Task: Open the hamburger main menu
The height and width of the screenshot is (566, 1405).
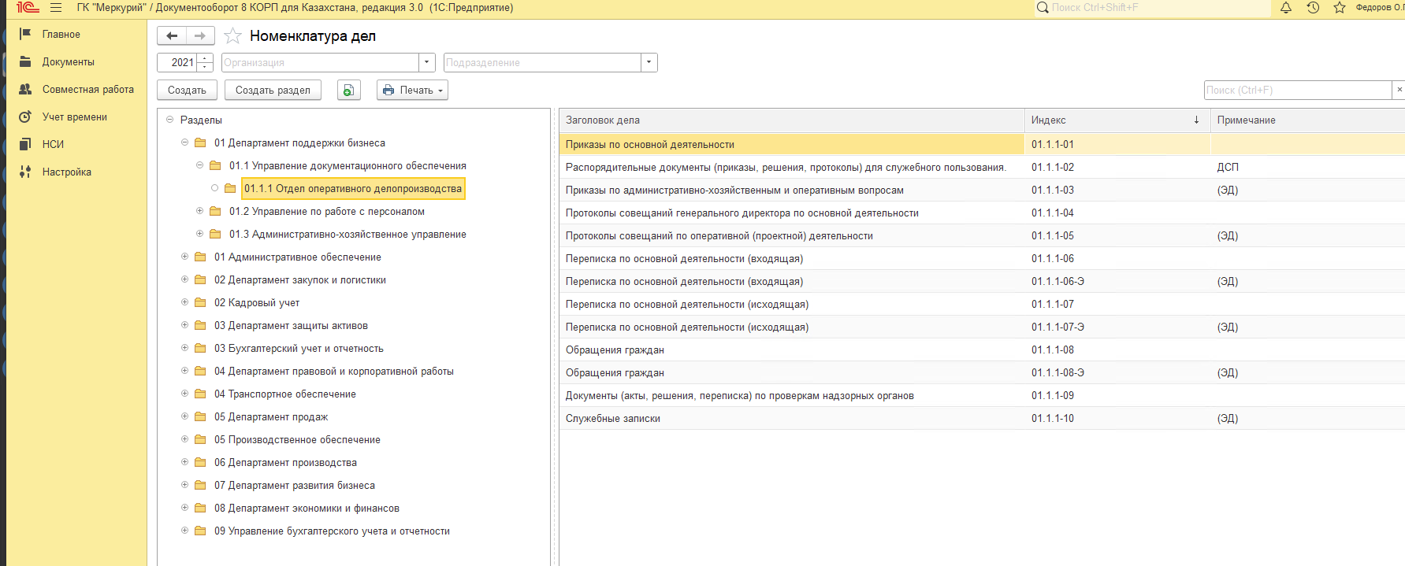Action: click(56, 8)
